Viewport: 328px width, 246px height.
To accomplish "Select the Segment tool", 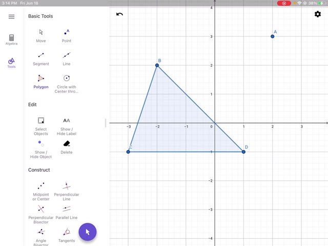I will [x=41, y=59].
